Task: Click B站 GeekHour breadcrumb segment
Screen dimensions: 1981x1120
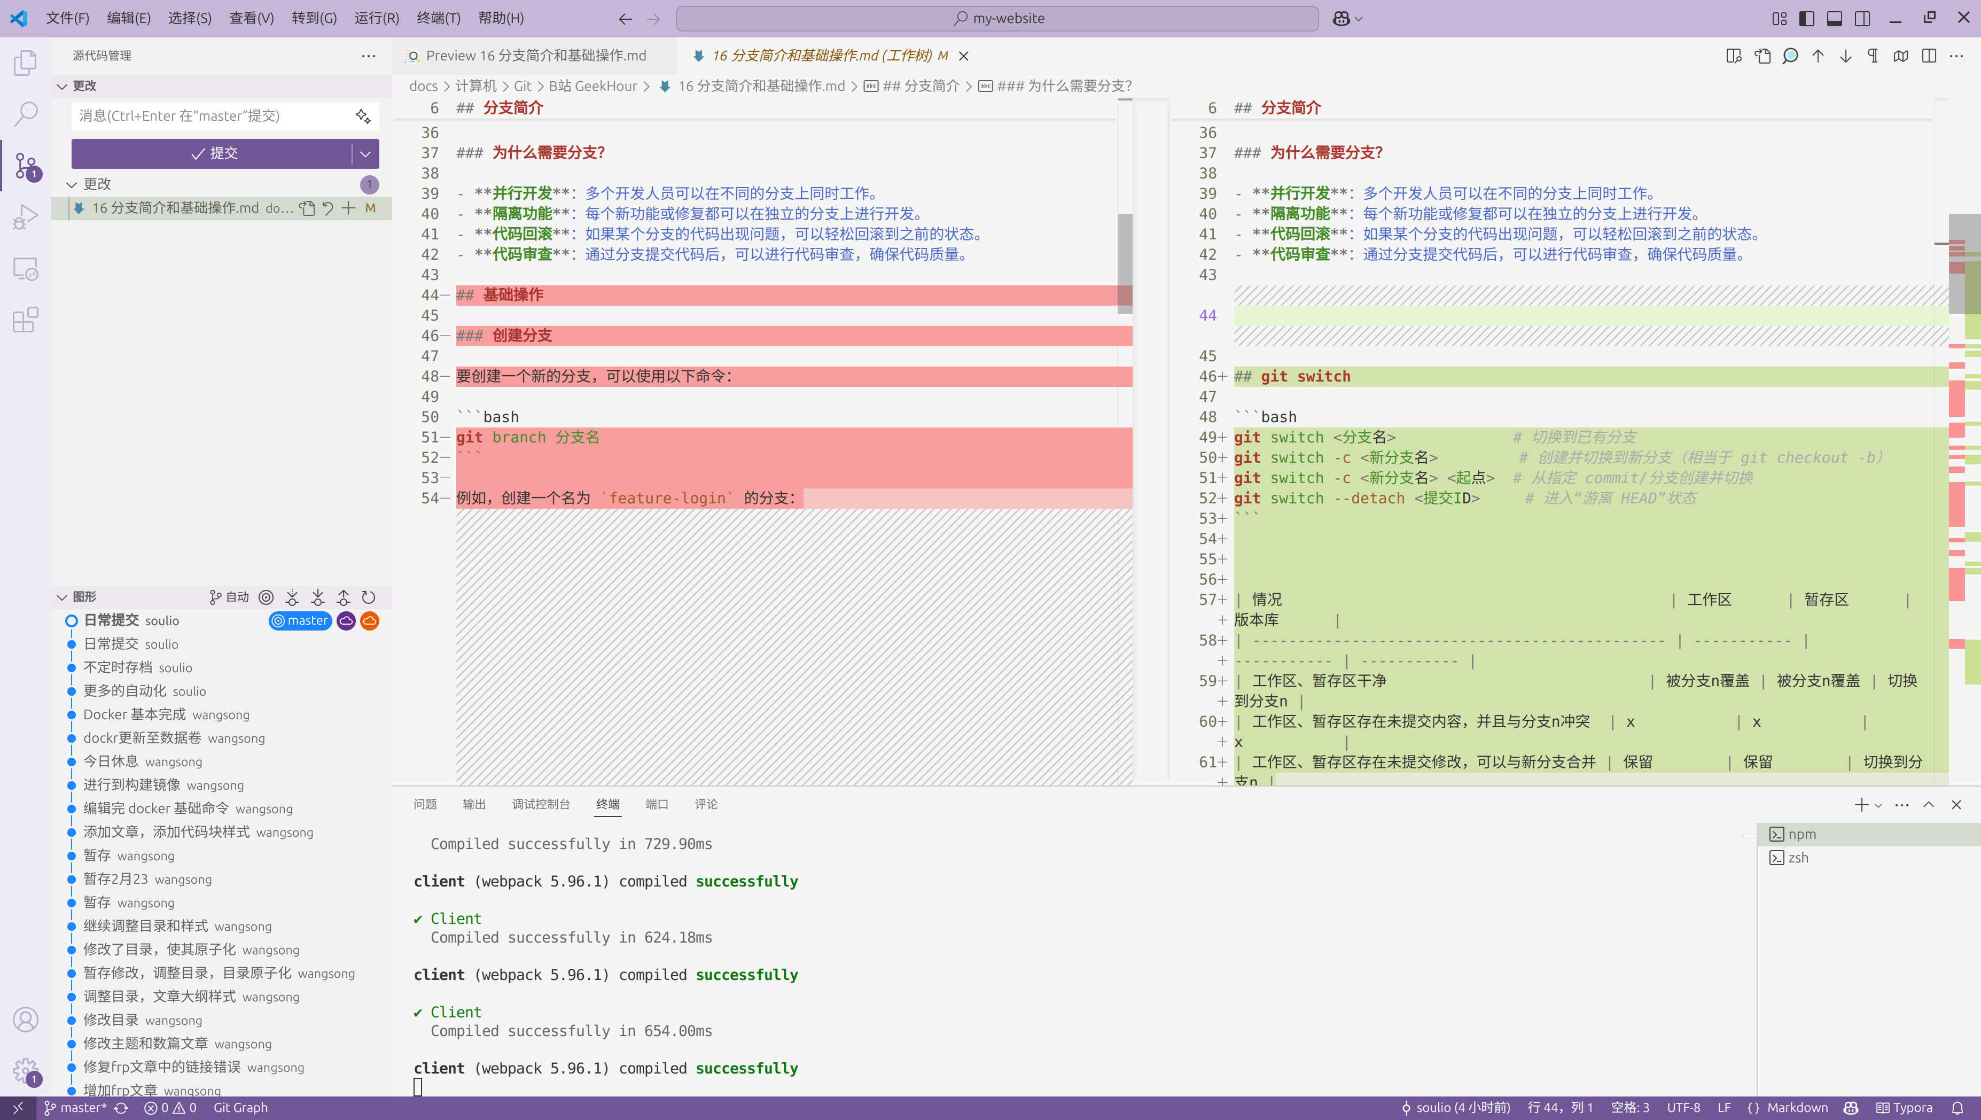Action: (592, 86)
